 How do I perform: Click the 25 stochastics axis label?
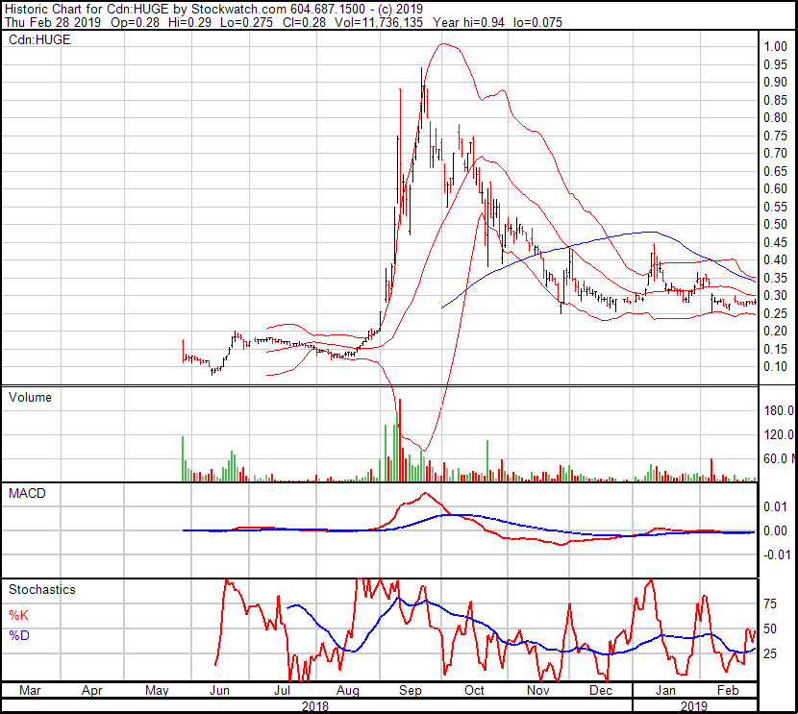point(770,653)
